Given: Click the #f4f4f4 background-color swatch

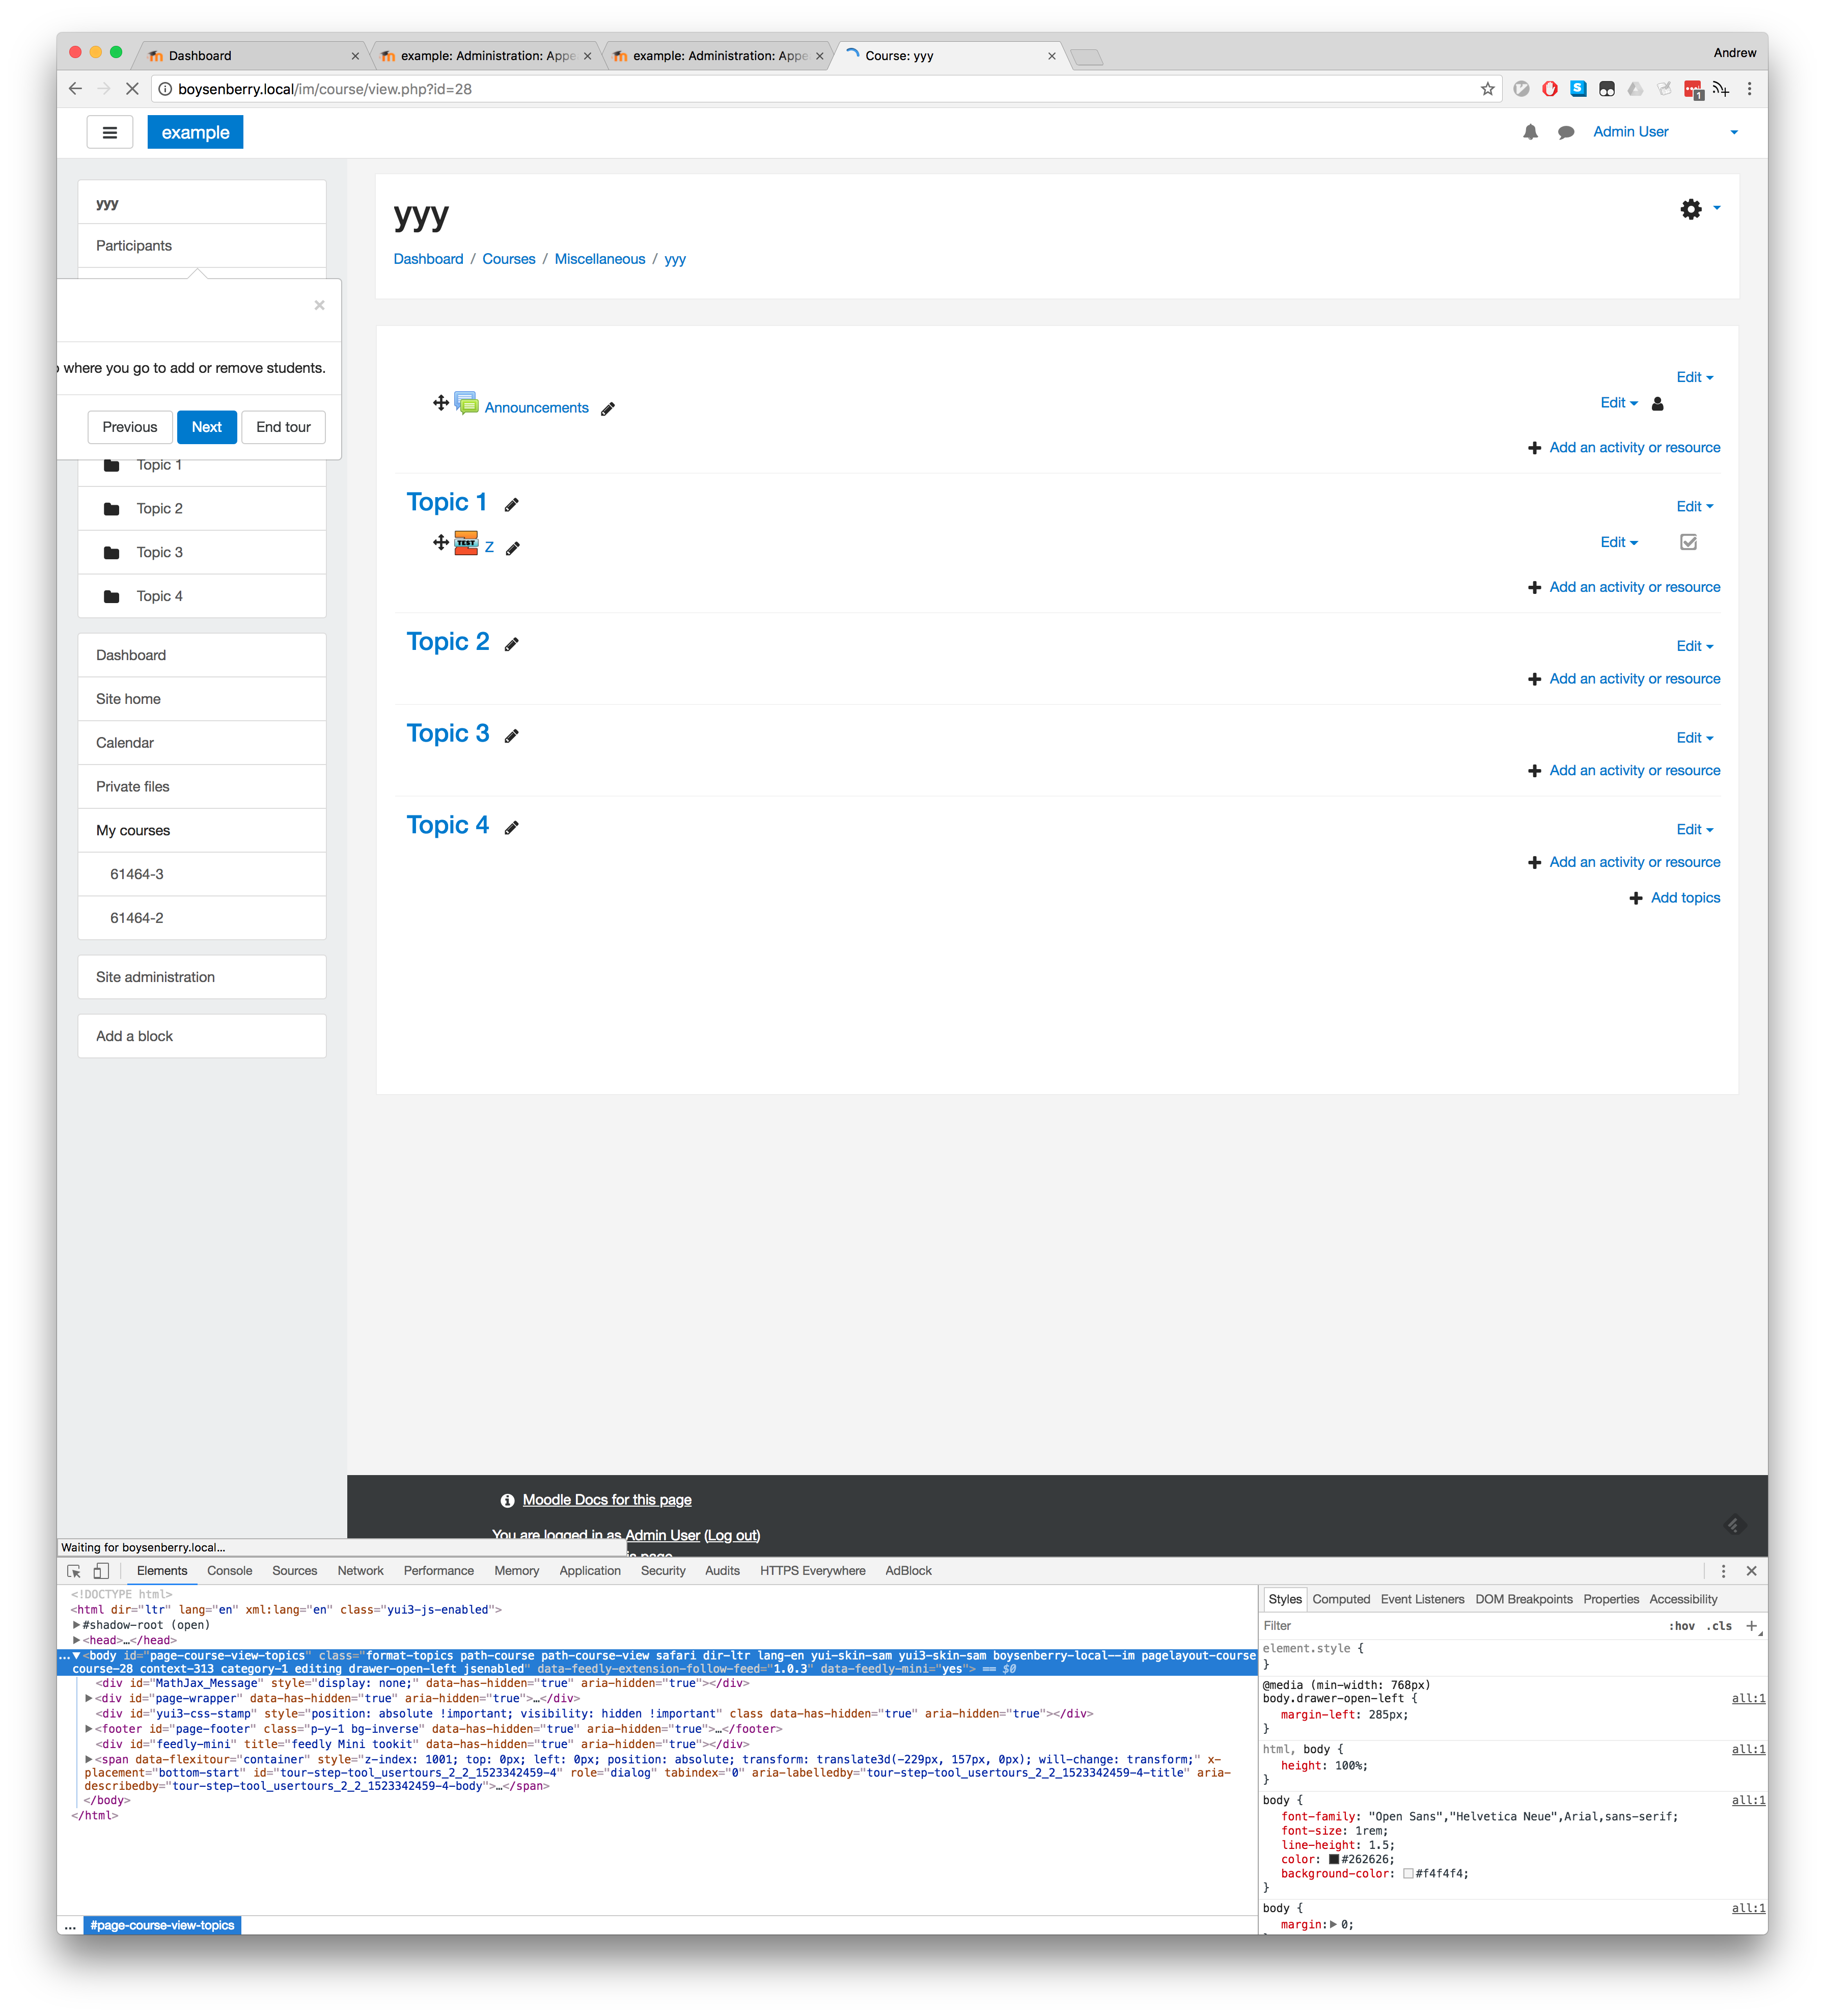Looking at the screenshot, I should 1407,1874.
